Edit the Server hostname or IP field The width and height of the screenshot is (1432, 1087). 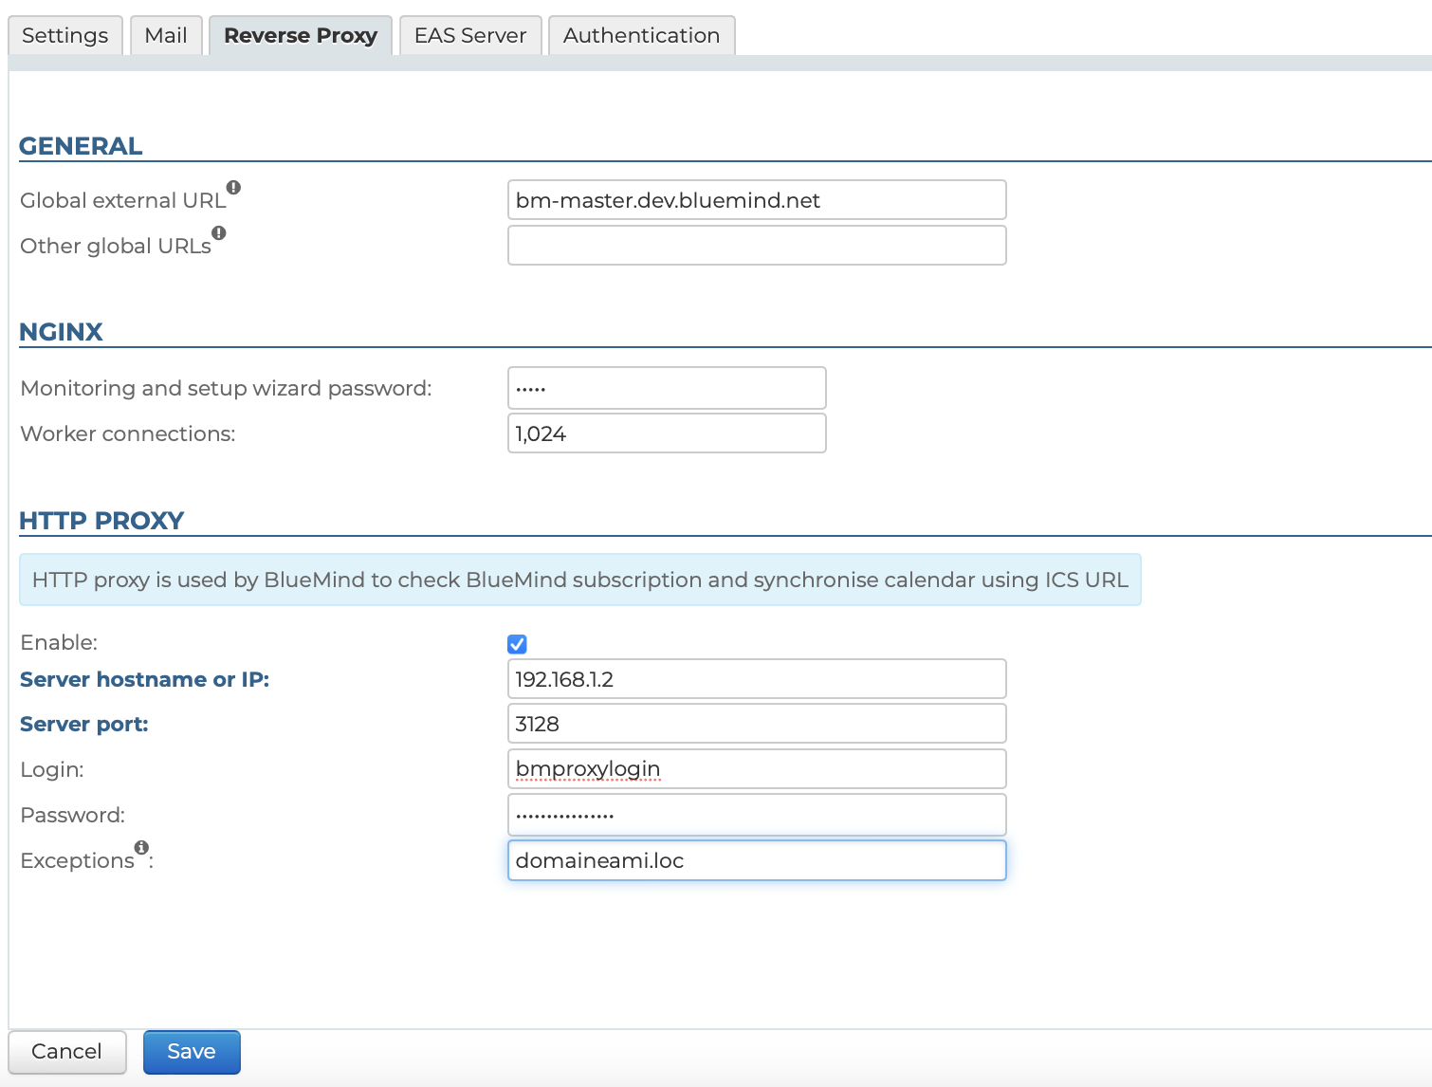pyautogui.click(x=756, y=679)
